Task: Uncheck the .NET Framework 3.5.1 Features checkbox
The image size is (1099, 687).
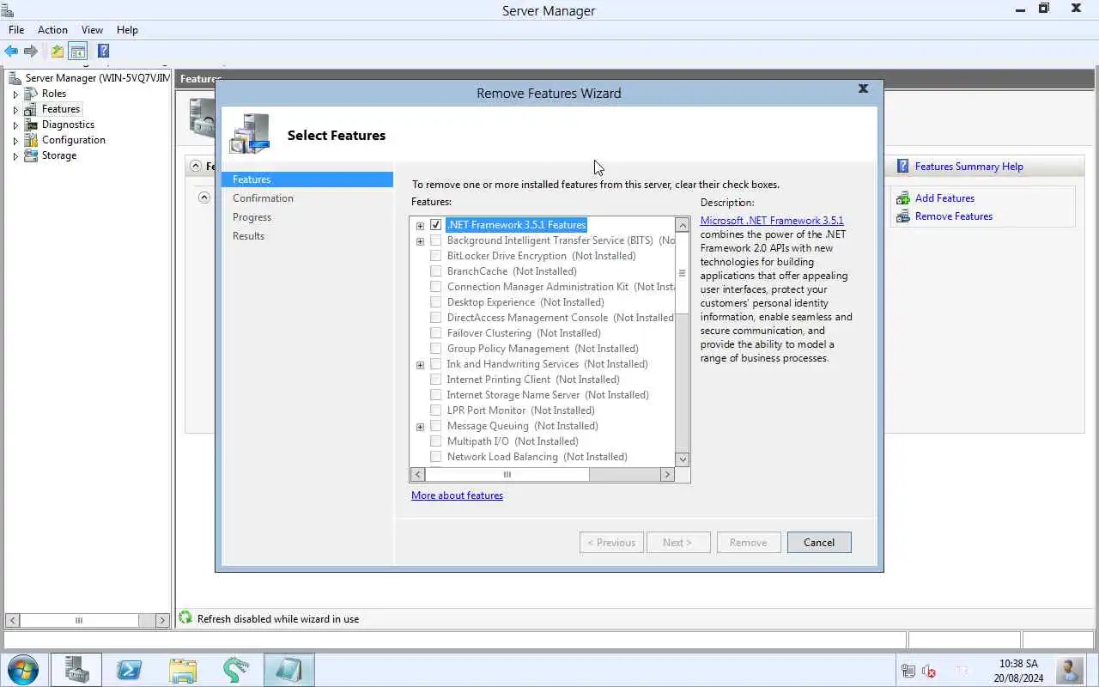Action: pyautogui.click(x=436, y=225)
